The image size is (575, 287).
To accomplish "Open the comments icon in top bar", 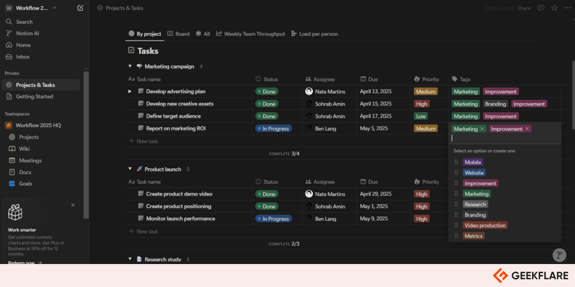I will point(540,8).
